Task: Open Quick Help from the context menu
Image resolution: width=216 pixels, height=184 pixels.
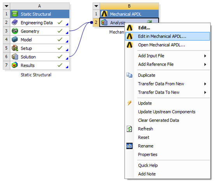Action: point(167,165)
